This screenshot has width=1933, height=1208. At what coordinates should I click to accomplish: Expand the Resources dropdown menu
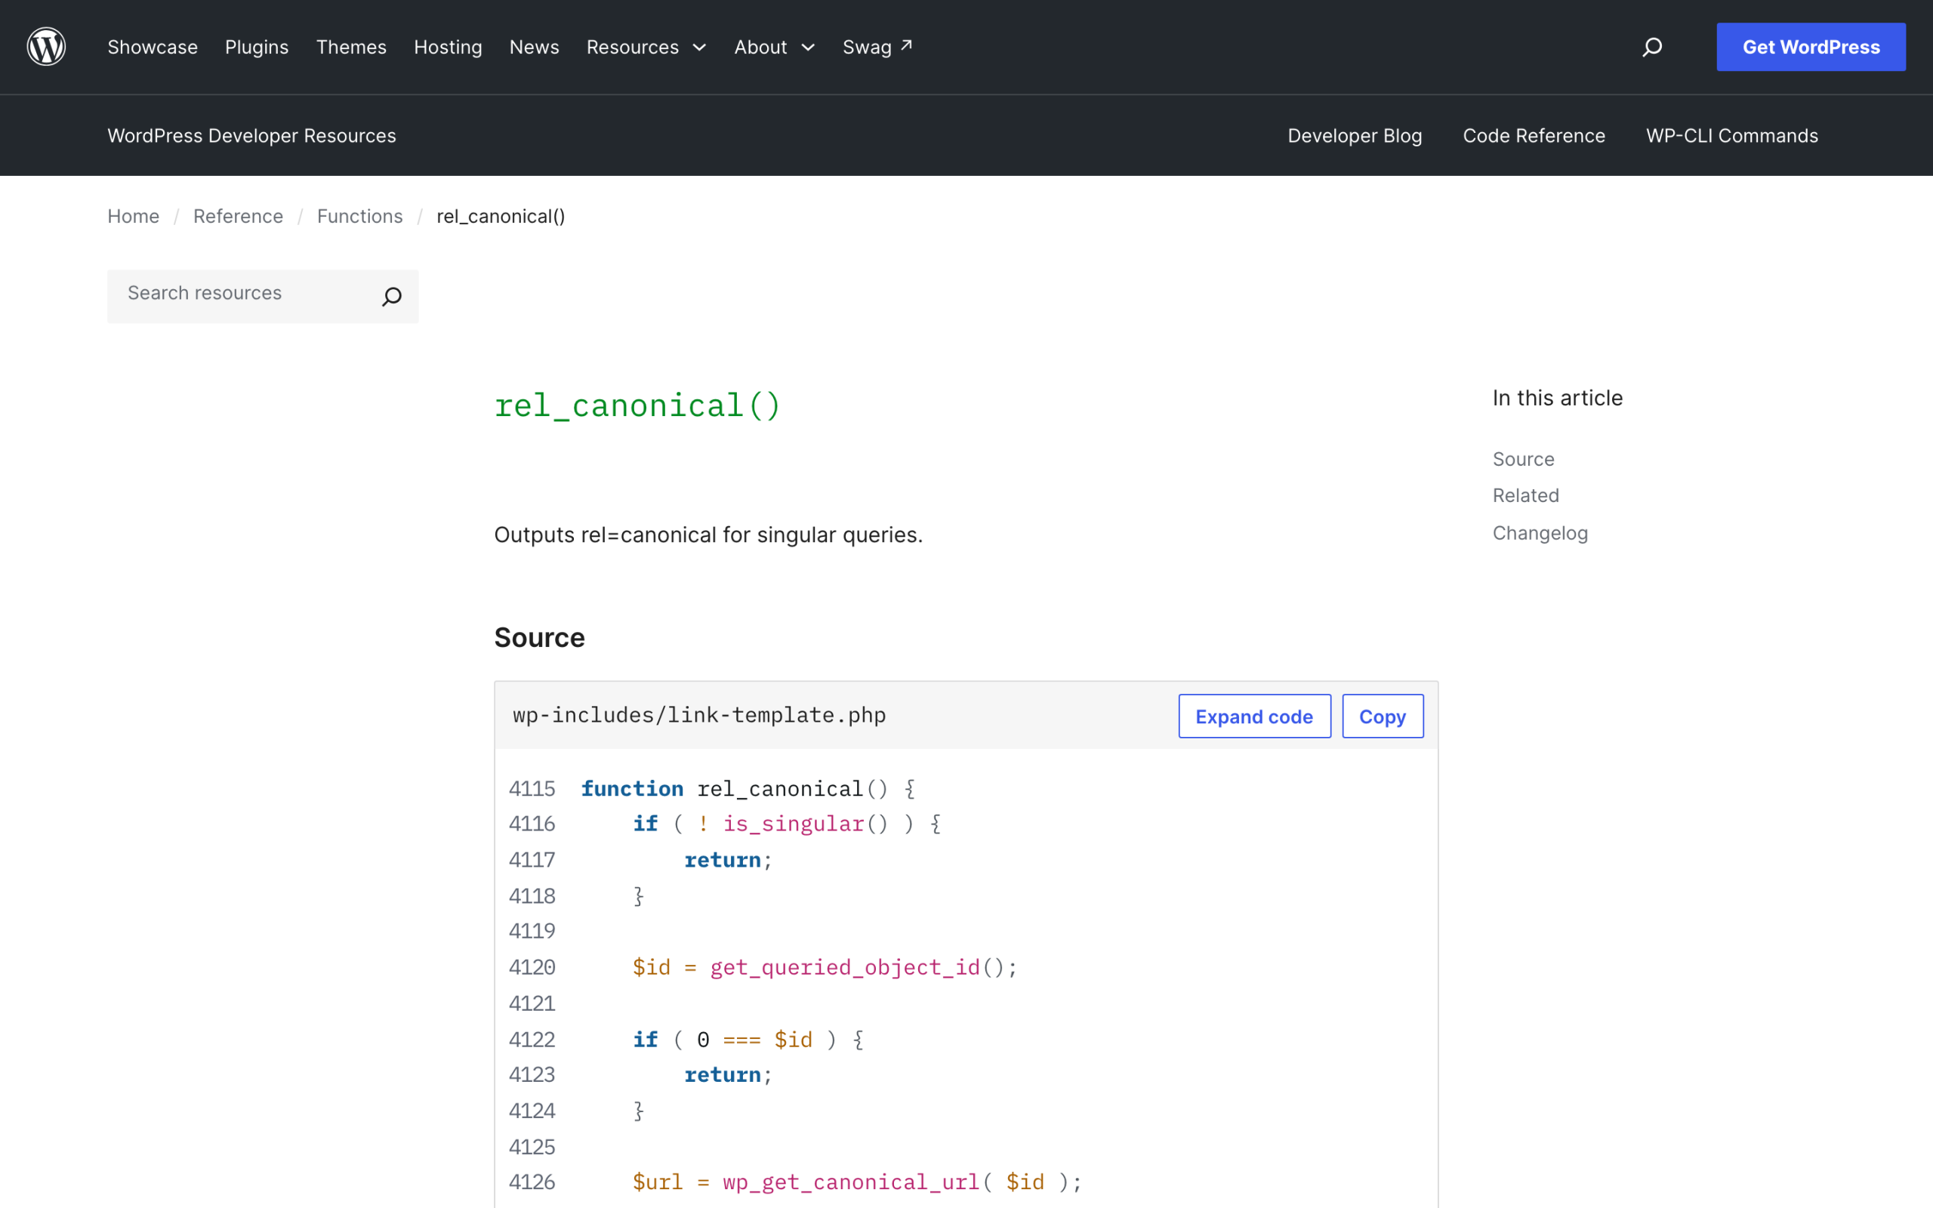(x=646, y=47)
